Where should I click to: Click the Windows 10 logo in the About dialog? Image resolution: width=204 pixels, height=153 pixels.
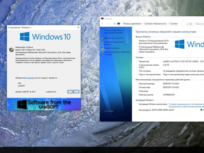(45, 36)
